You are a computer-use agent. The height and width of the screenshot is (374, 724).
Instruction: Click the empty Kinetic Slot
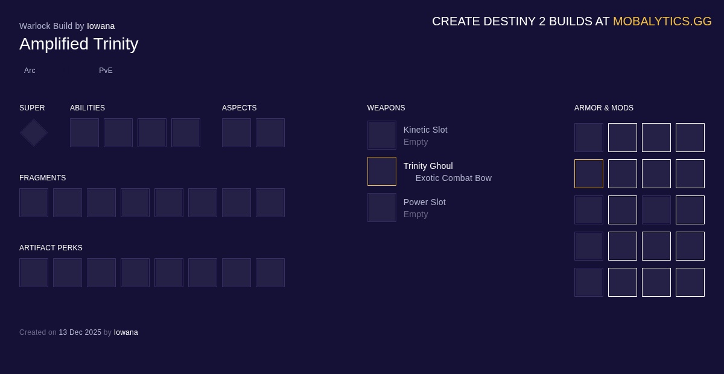381,135
